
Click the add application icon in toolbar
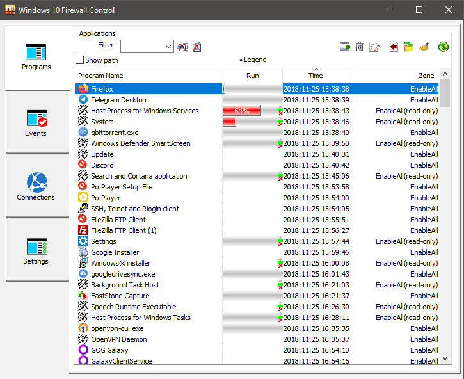coord(344,47)
